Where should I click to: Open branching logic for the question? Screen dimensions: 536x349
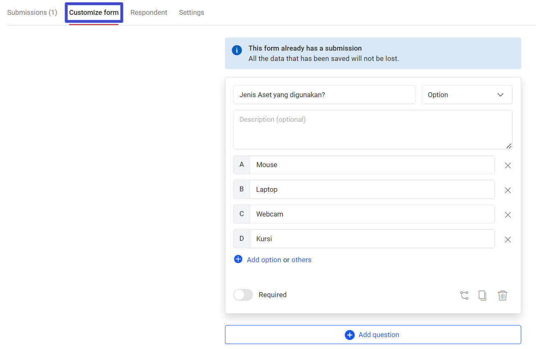(464, 295)
